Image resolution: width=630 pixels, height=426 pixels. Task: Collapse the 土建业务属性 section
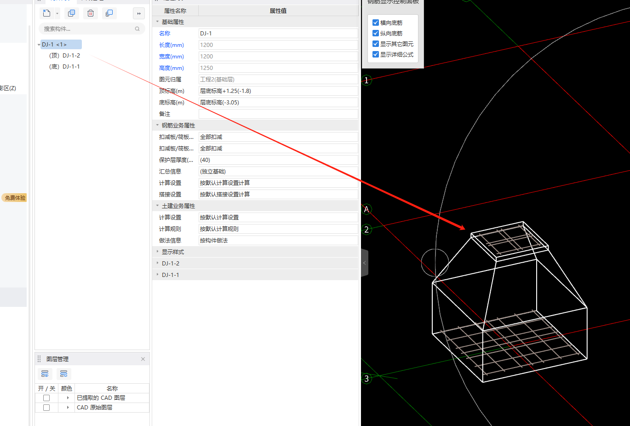point(157,206)
